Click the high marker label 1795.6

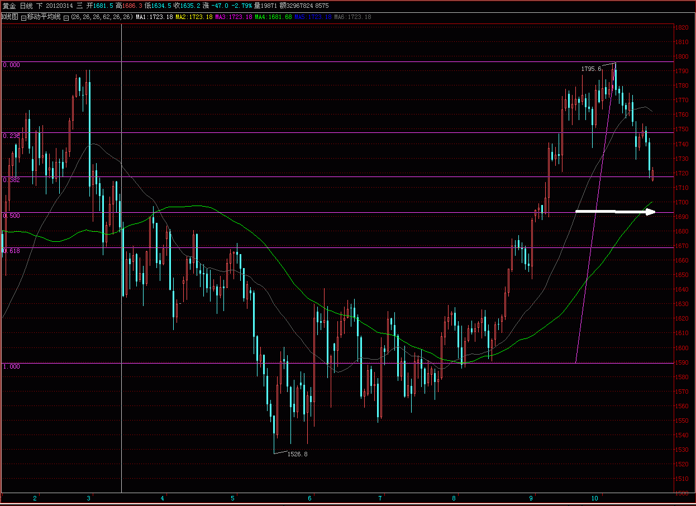(591, 69)
